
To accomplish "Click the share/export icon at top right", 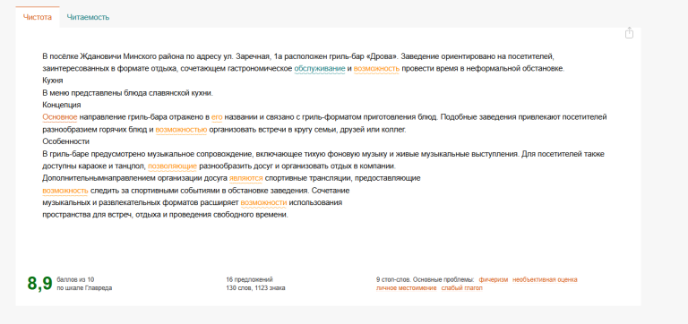I will tap(629, 33).
